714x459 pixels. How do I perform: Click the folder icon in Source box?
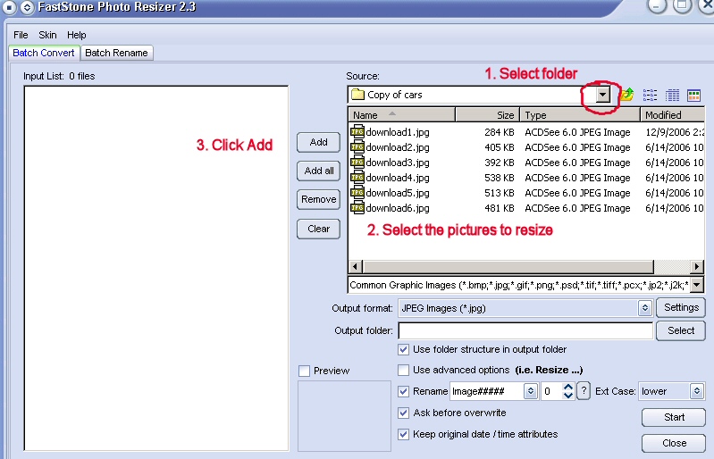point(357,95)
